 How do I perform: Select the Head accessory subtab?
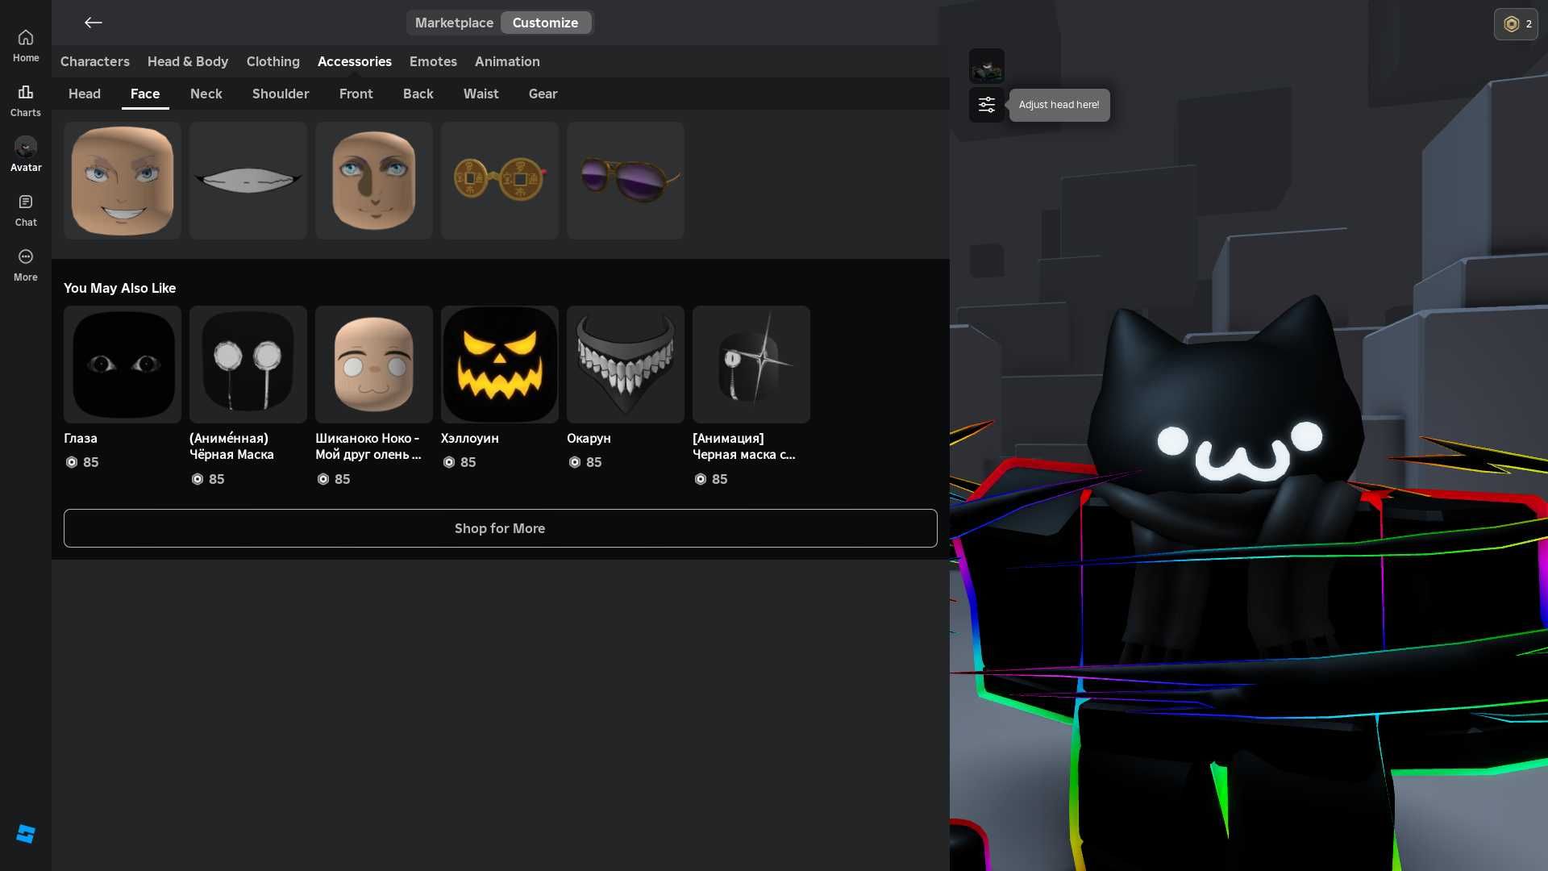click(85, 94)
